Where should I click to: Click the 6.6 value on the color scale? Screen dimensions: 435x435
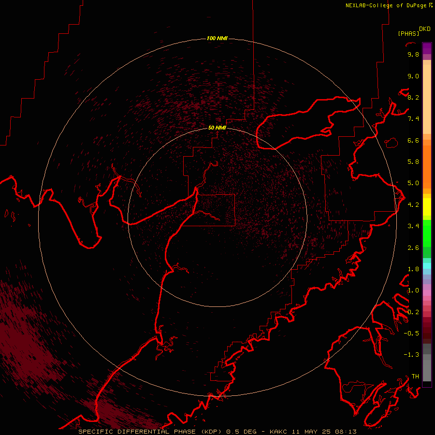(x=413, y=140)
